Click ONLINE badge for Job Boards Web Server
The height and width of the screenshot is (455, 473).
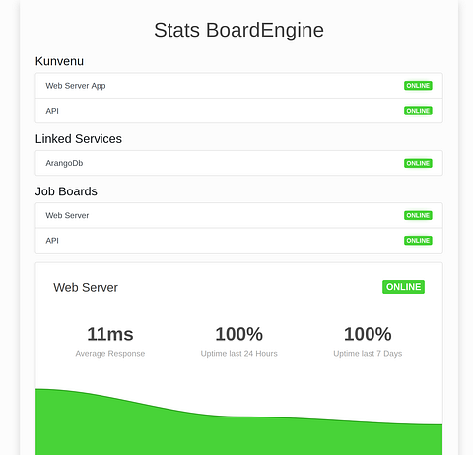pos(418,215)
